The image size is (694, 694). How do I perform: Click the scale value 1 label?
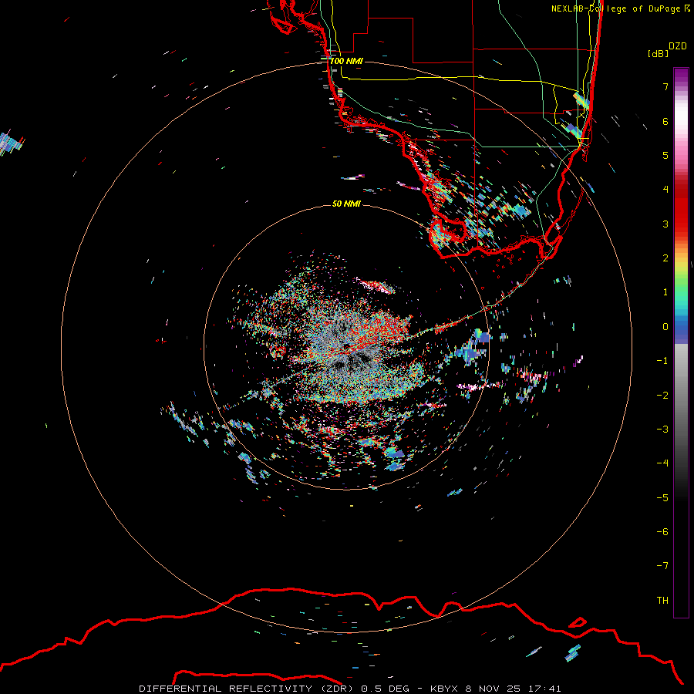(x=665, y=292)
